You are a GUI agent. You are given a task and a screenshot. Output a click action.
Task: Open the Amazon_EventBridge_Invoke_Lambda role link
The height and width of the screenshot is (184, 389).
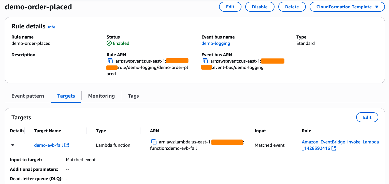click(x=340, y=145)
